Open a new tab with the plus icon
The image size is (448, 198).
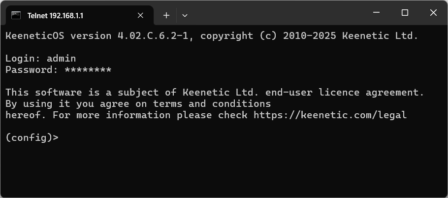click(166, 15)
